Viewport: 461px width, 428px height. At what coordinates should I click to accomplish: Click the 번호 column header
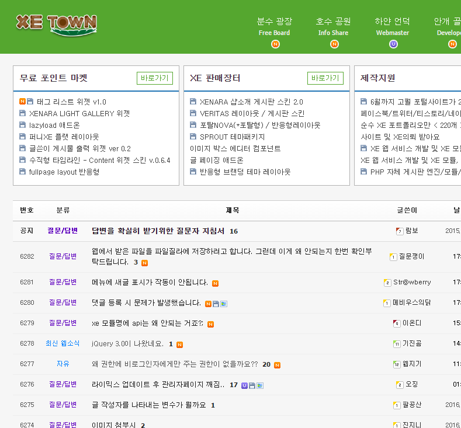point(27,210)
